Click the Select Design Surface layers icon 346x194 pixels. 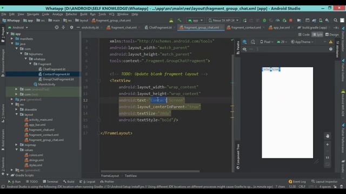coord(244,42)
